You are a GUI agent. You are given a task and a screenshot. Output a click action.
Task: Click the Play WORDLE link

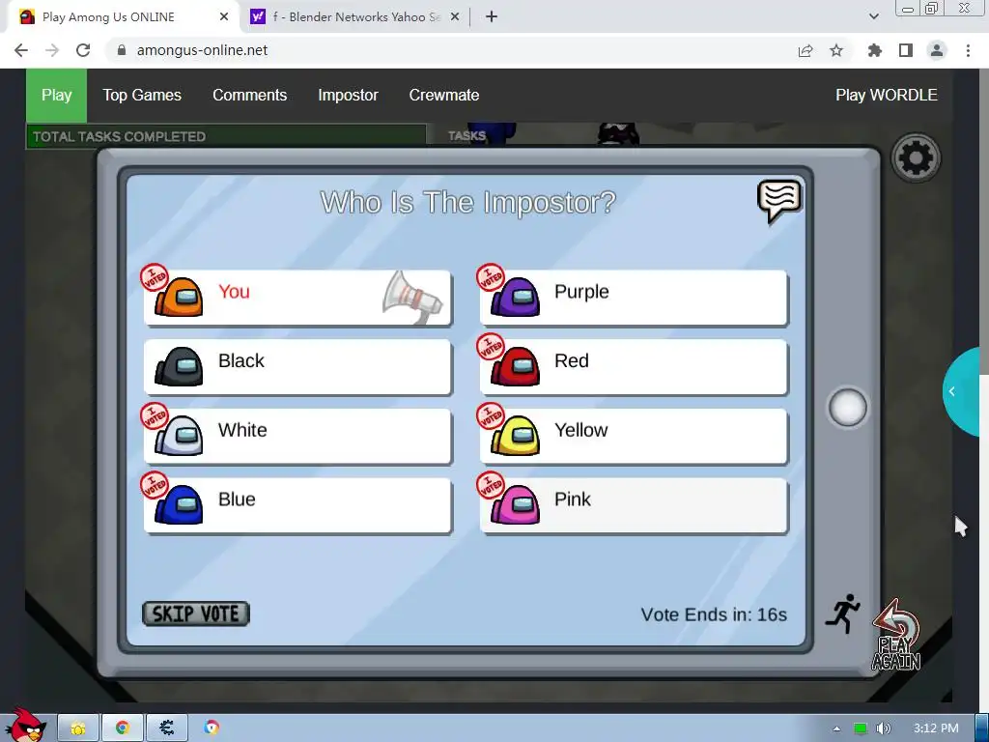click(x=887, y=96)
